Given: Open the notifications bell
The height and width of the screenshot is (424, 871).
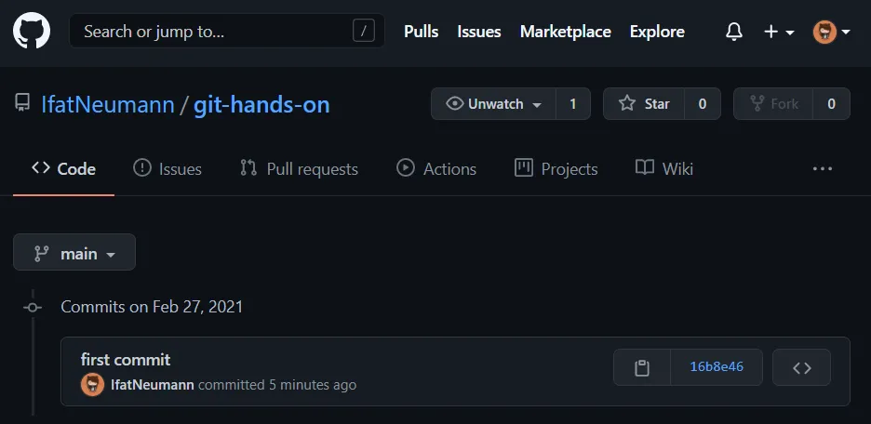Looking at the screenshot, I should [x=734, y=32].
